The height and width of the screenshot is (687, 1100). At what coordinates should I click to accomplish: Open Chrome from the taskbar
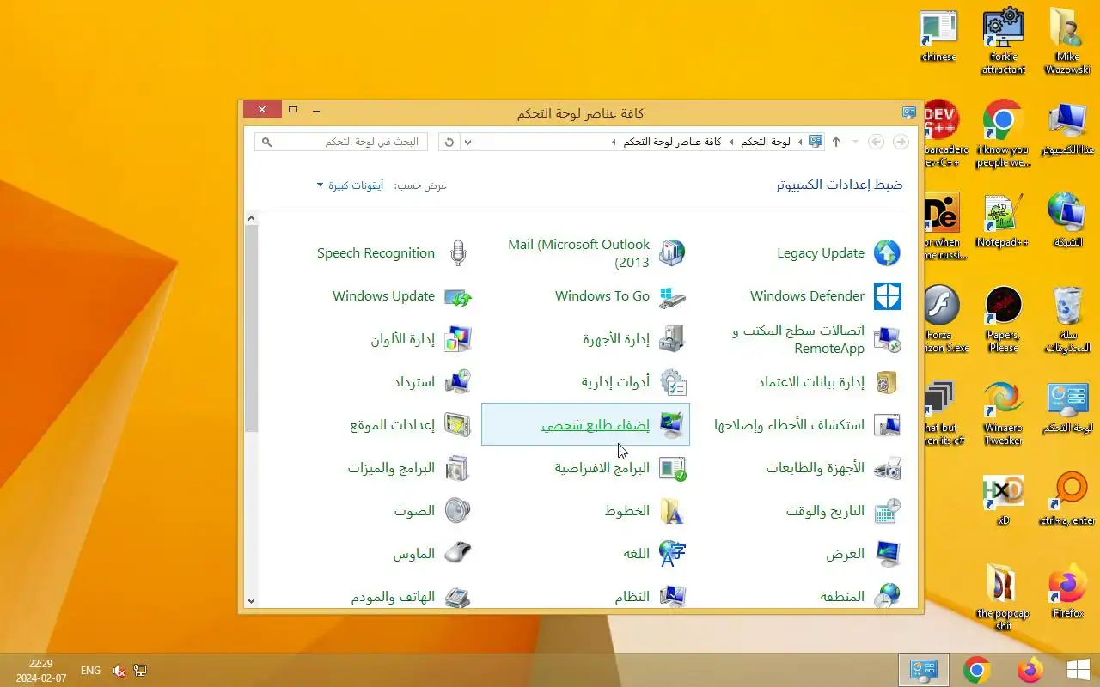pyautogui.click(x=976, y=670)
